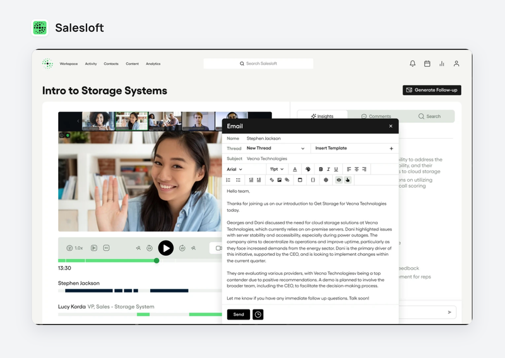Screen dimensions: 505x358
Task: Submit comment with the send arrow
Action: click(x=449, y=313)
